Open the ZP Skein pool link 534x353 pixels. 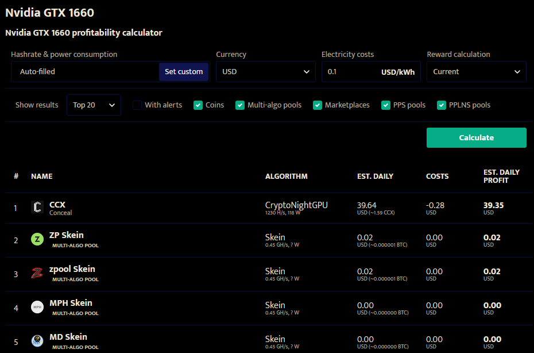tap(67, 235)
